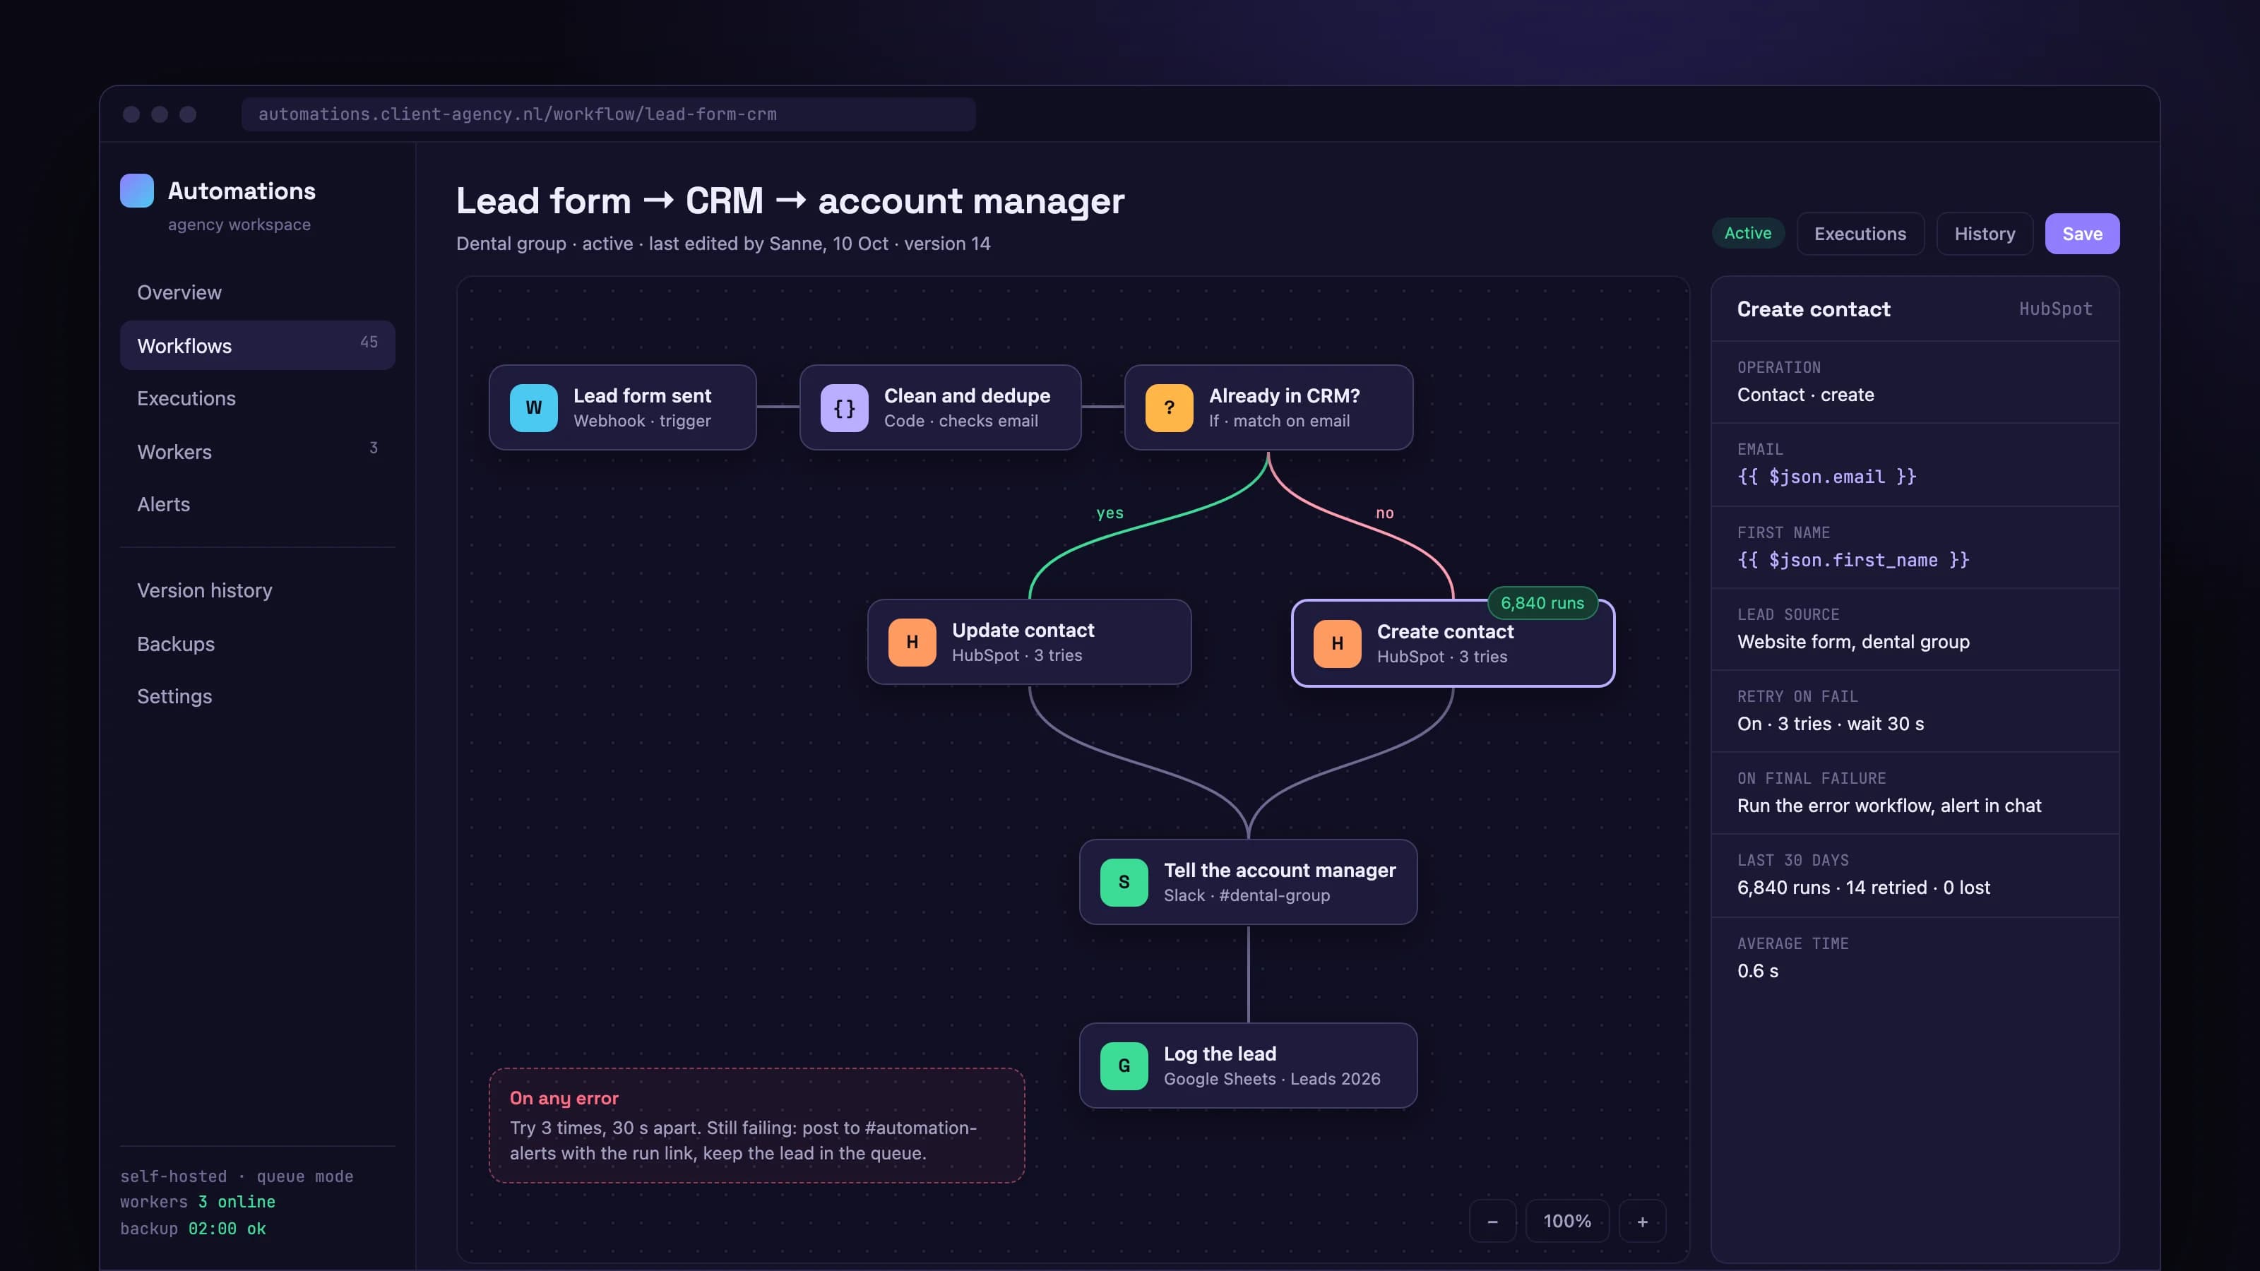Click 'Run the error workflow, alert in chat'
2260x1271 pixels.
coord(1889,805)
